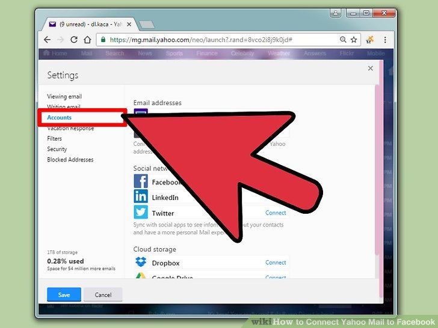Open the Chrome three-dot menu

click(385, 40)
